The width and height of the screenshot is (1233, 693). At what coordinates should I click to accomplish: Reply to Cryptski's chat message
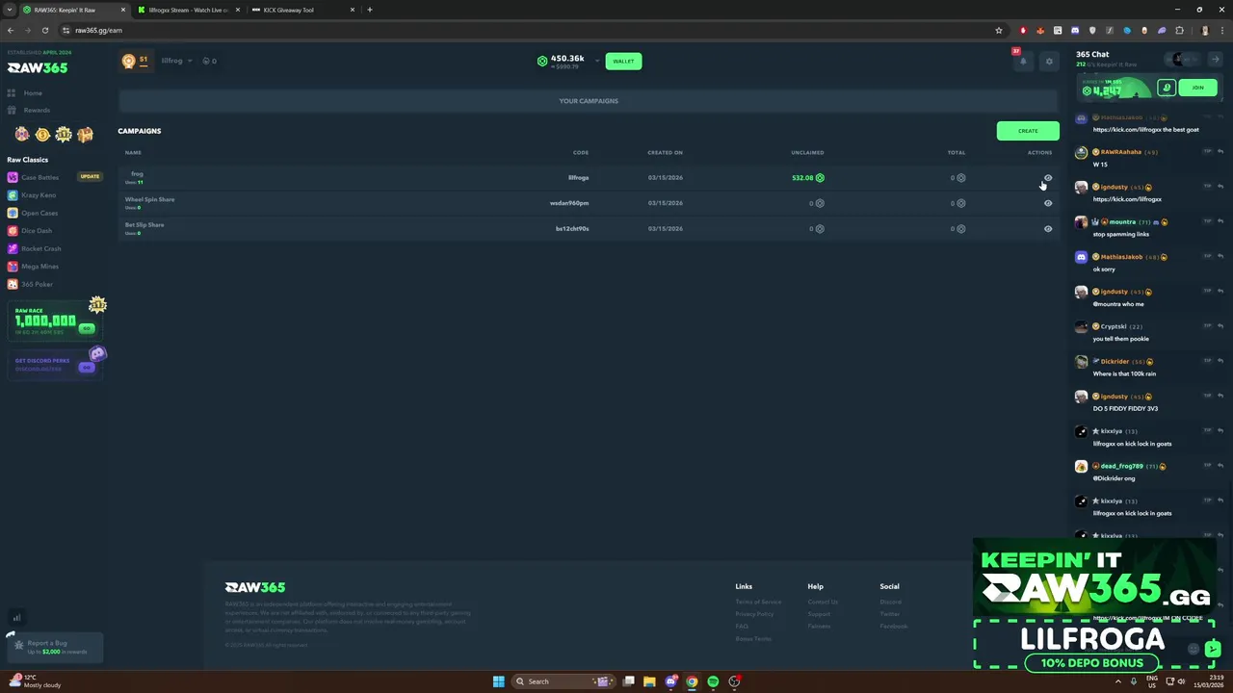tap(1220, 326)
